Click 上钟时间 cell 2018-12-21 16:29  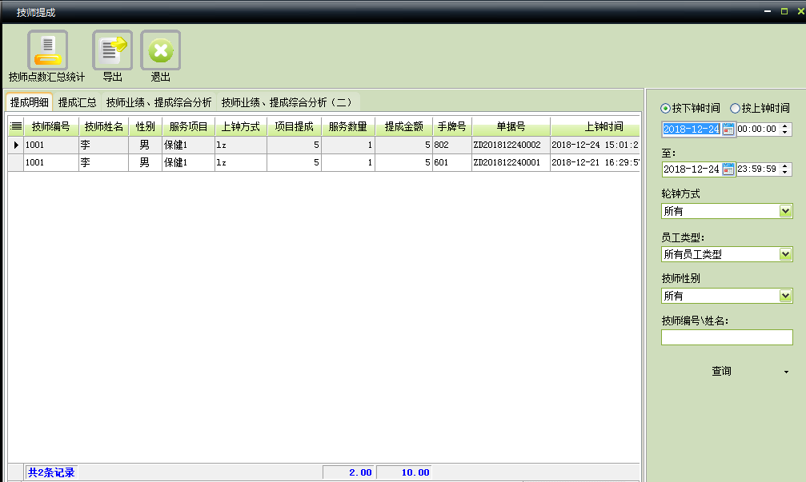pos(595,162)
